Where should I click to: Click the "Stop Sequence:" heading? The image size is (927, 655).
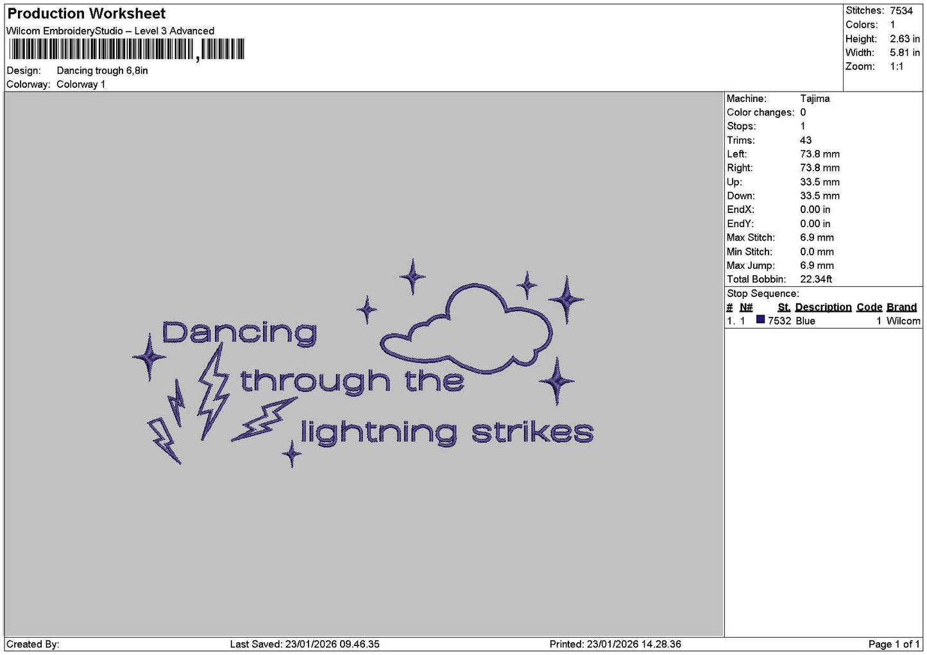click(763, 293)
